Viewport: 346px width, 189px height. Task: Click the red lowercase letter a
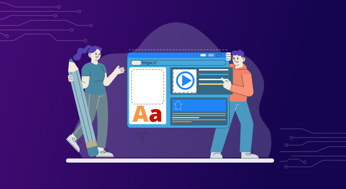coord(156,116)
